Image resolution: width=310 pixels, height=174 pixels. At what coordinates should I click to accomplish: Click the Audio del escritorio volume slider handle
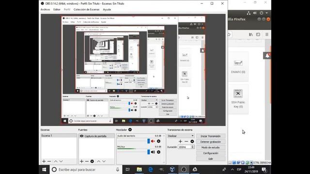point(149,141)
